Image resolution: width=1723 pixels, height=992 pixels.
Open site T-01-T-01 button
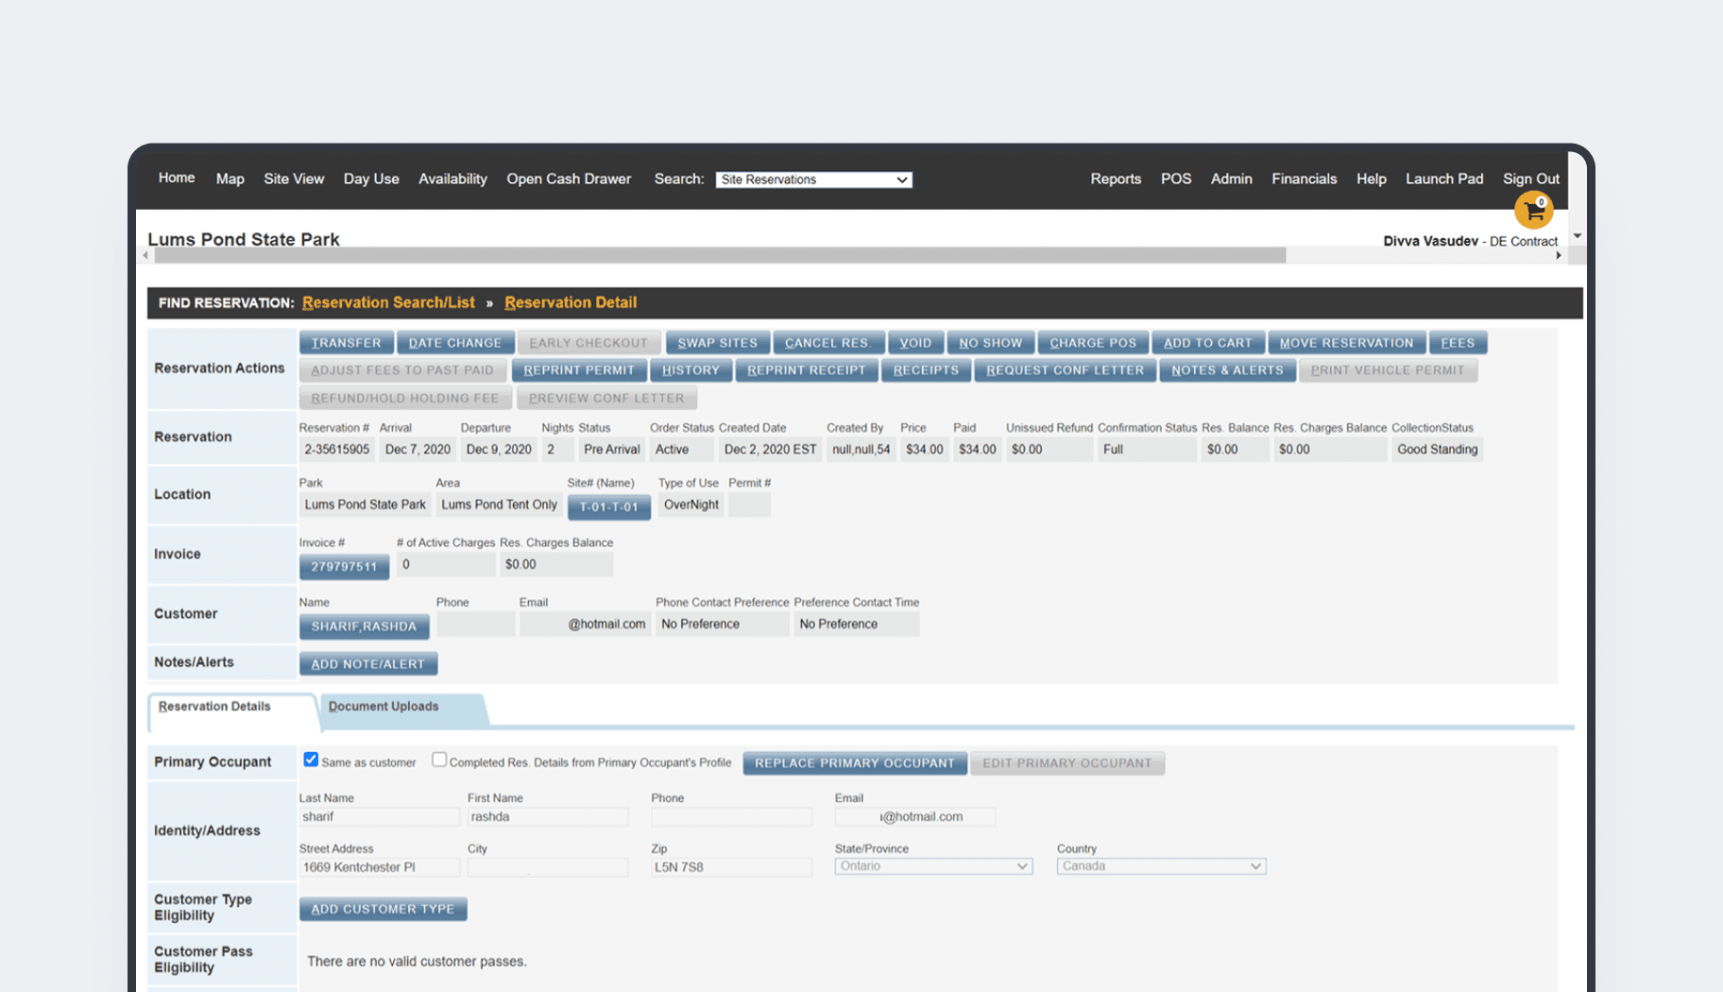coord(609,507)
